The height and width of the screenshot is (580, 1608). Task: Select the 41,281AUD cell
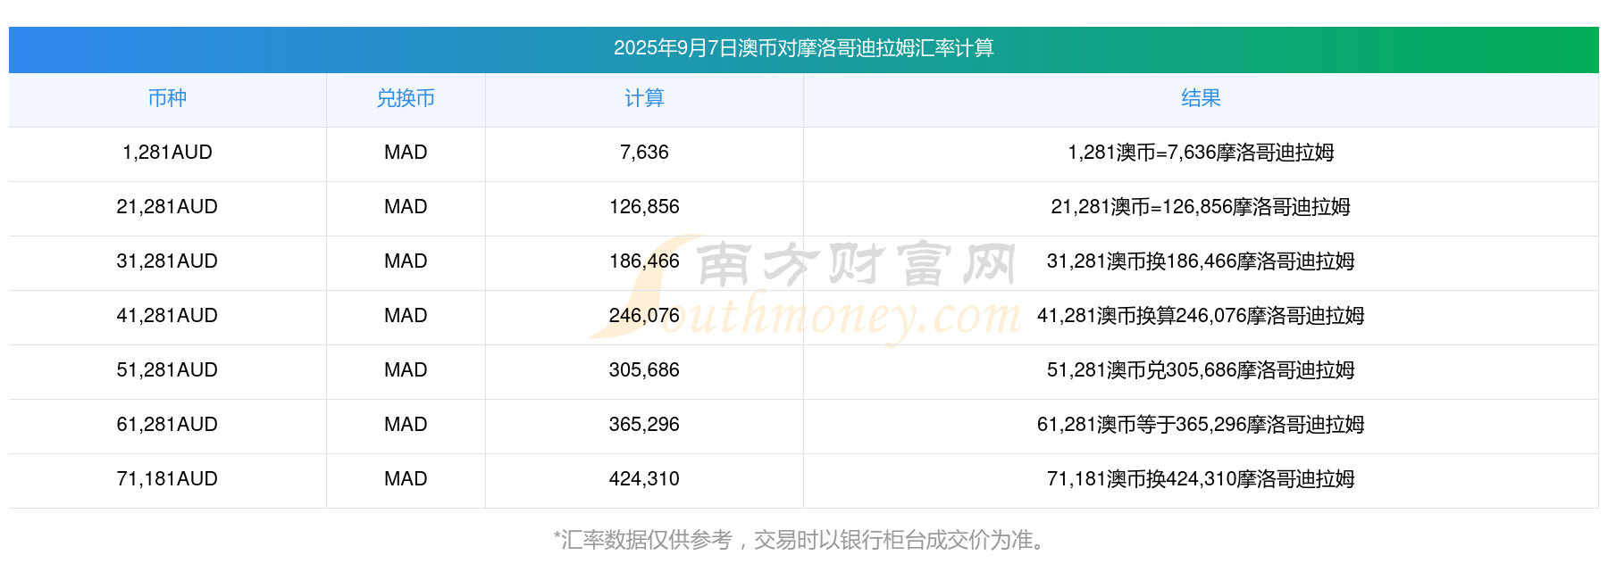click(x=167, y=316)
